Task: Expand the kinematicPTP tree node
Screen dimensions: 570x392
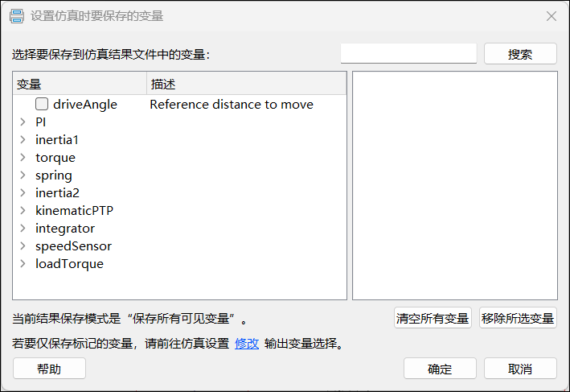Action: tap(23, 211)
